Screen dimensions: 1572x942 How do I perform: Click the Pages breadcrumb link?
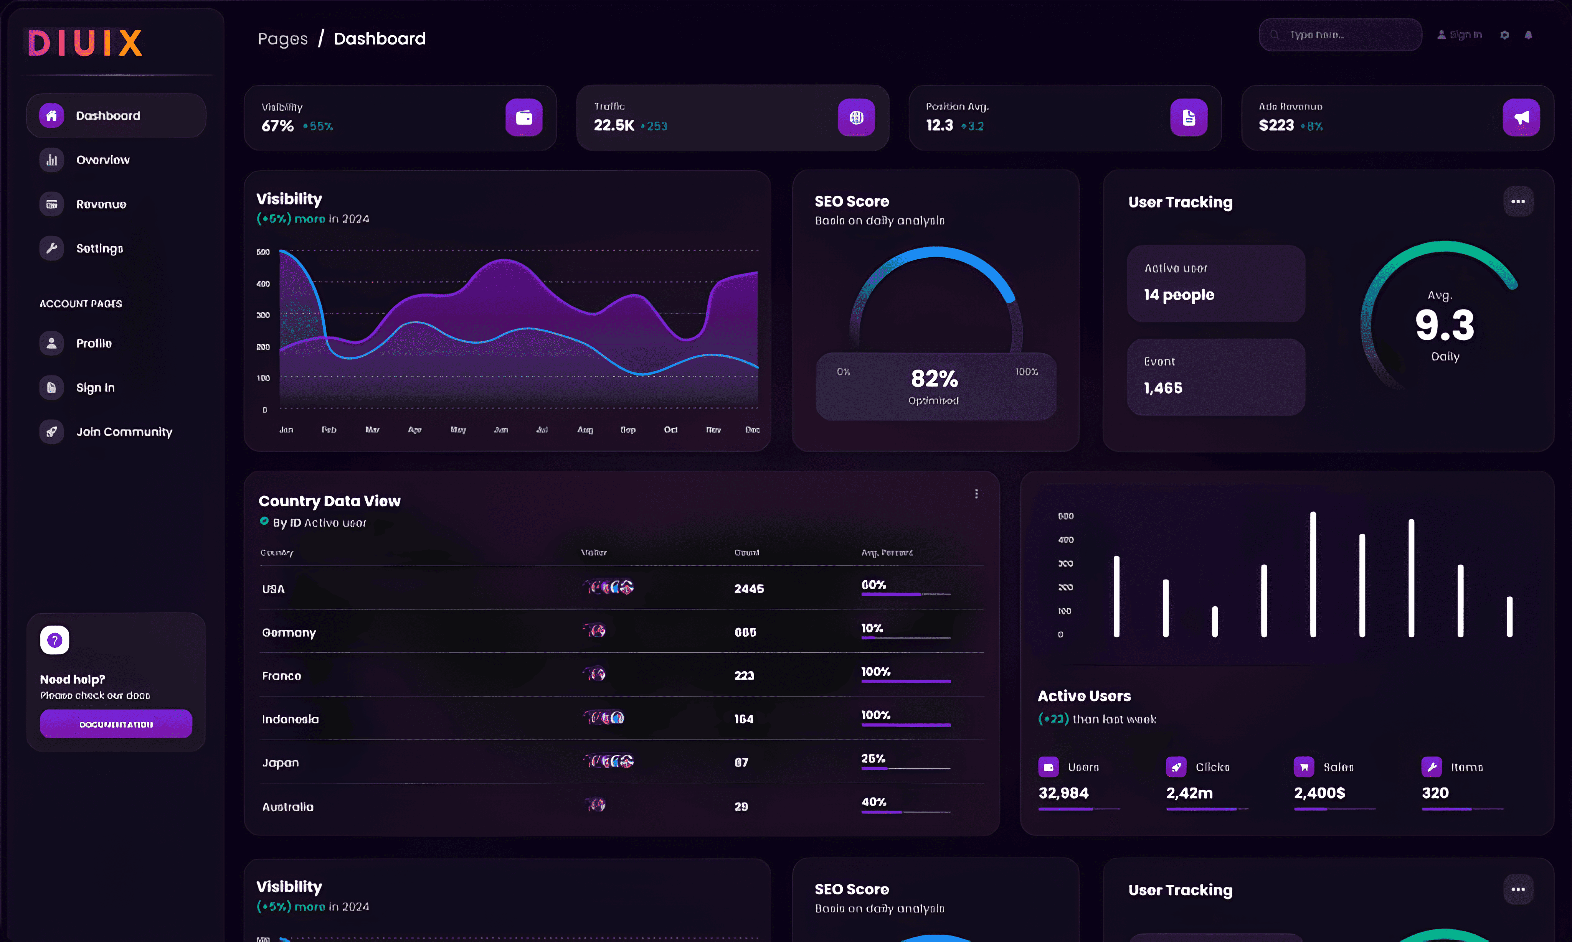pos(282,40)
